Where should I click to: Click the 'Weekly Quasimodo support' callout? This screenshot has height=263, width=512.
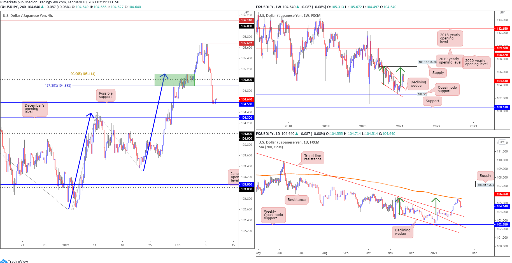(x=273, y=215)
